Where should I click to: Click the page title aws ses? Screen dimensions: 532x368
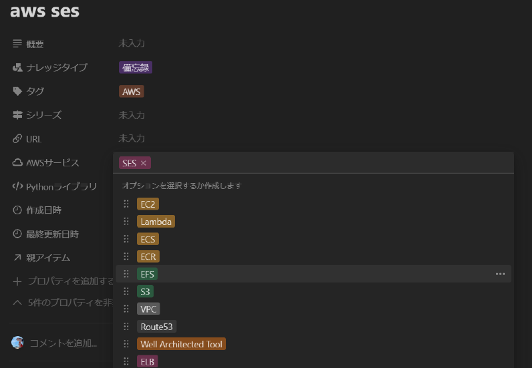coord(45,11)
